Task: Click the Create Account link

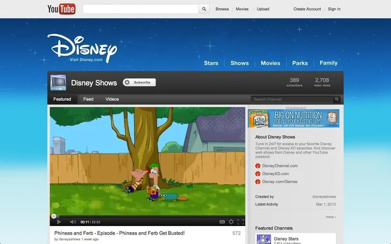Action: pyautogui.click(x=307, y=9)
